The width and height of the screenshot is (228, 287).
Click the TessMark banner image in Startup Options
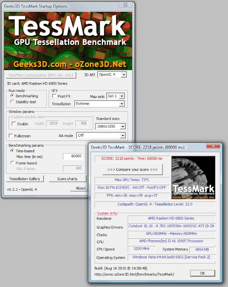[x=68, y=41]
